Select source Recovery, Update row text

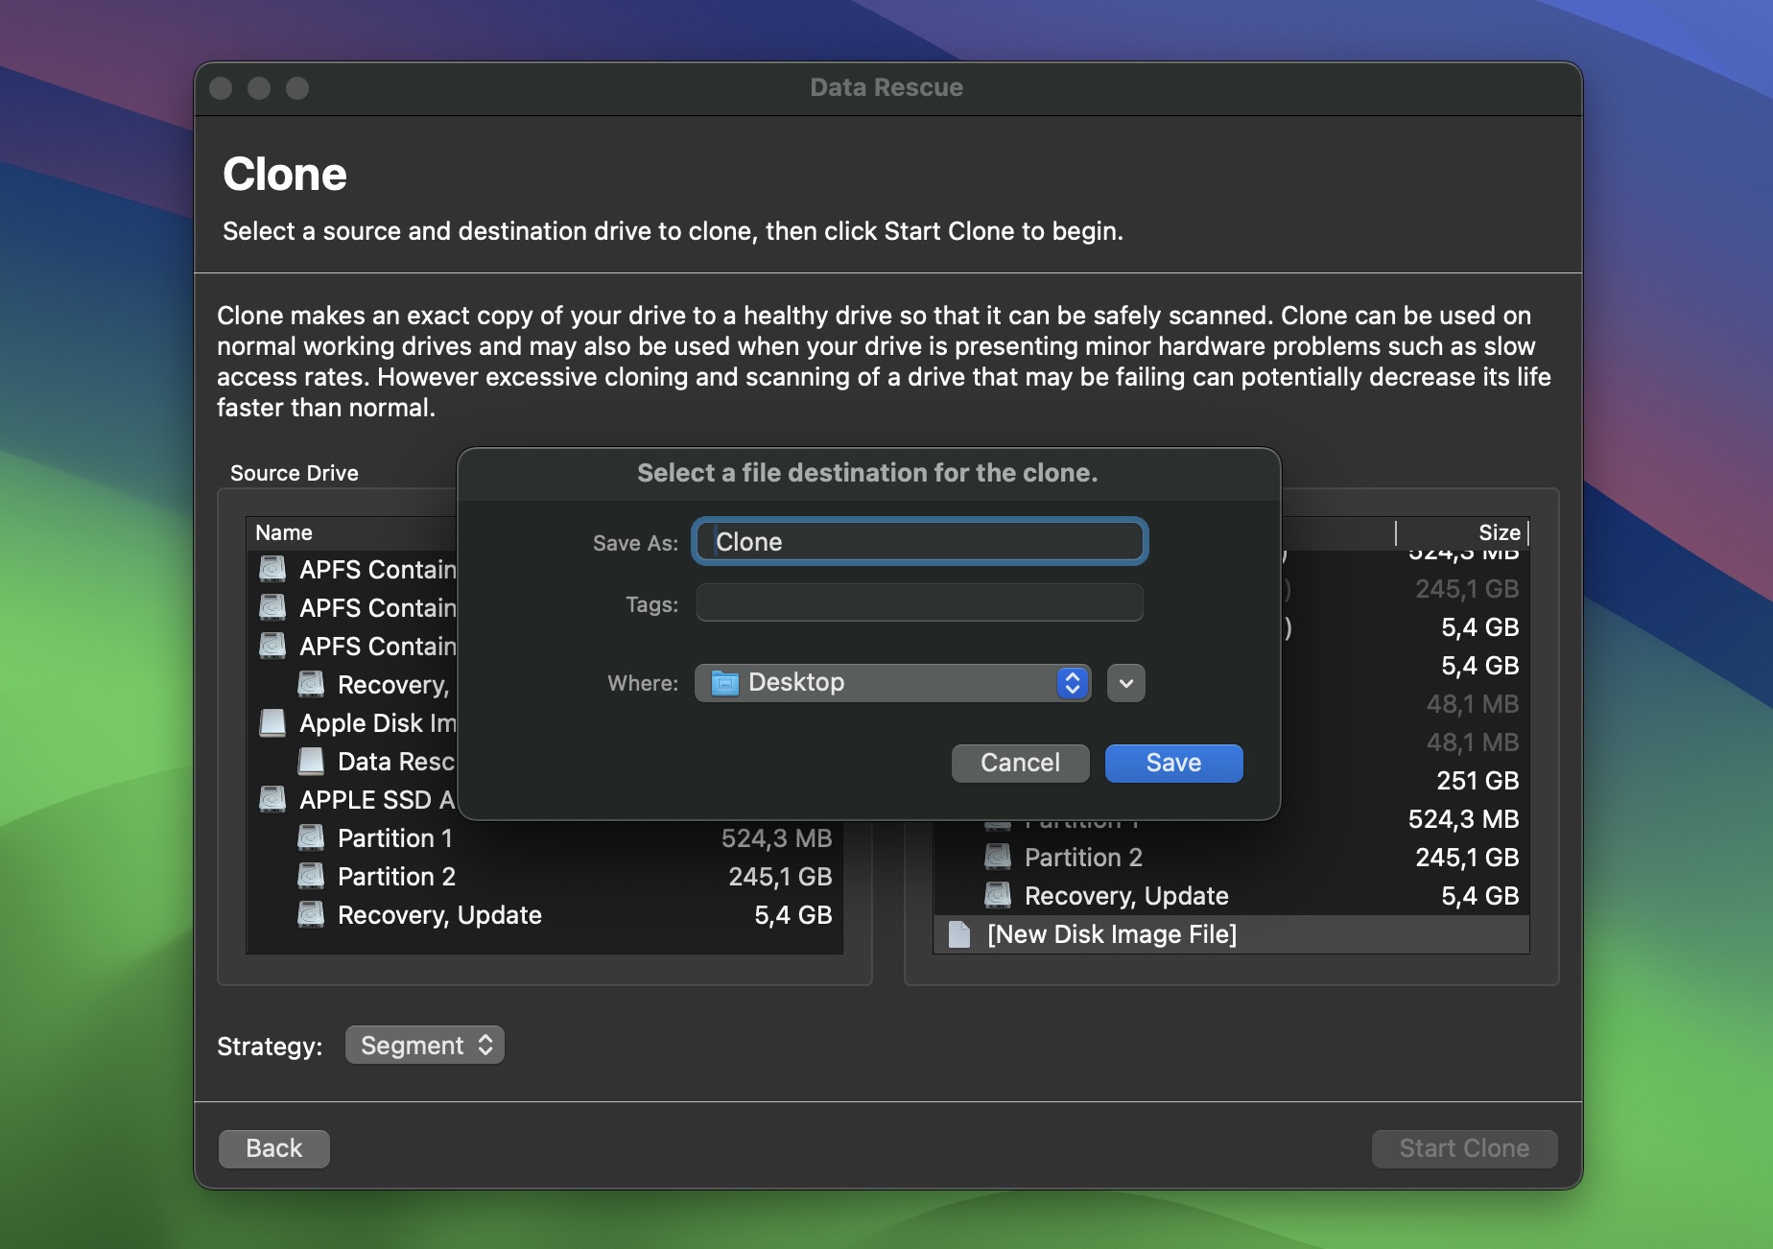tap(439, 915)
